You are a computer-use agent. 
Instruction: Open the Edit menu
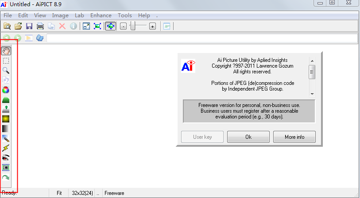[x=23, y=15]
